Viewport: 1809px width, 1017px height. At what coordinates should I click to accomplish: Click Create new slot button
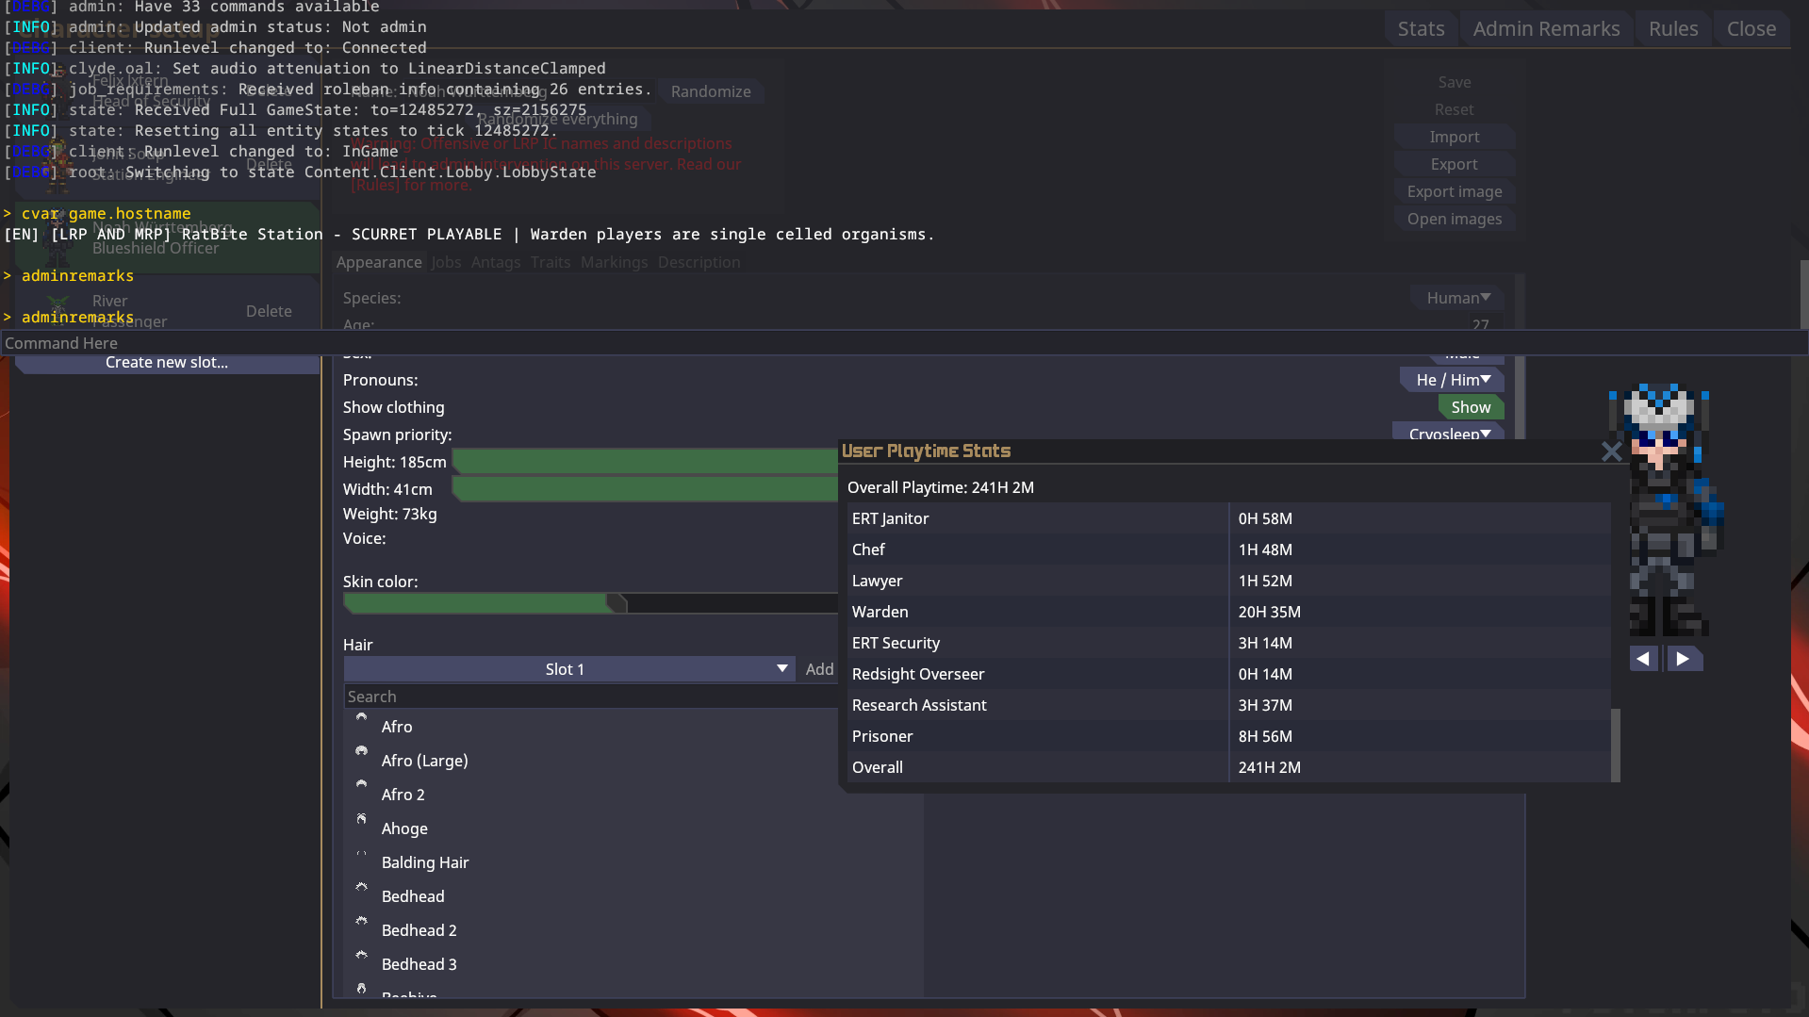167,363
